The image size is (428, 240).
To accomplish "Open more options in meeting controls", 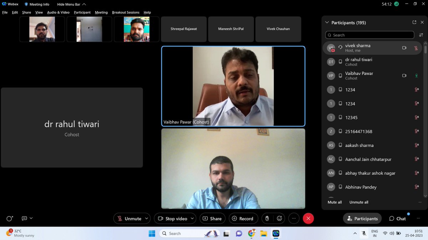I will 294,219.
